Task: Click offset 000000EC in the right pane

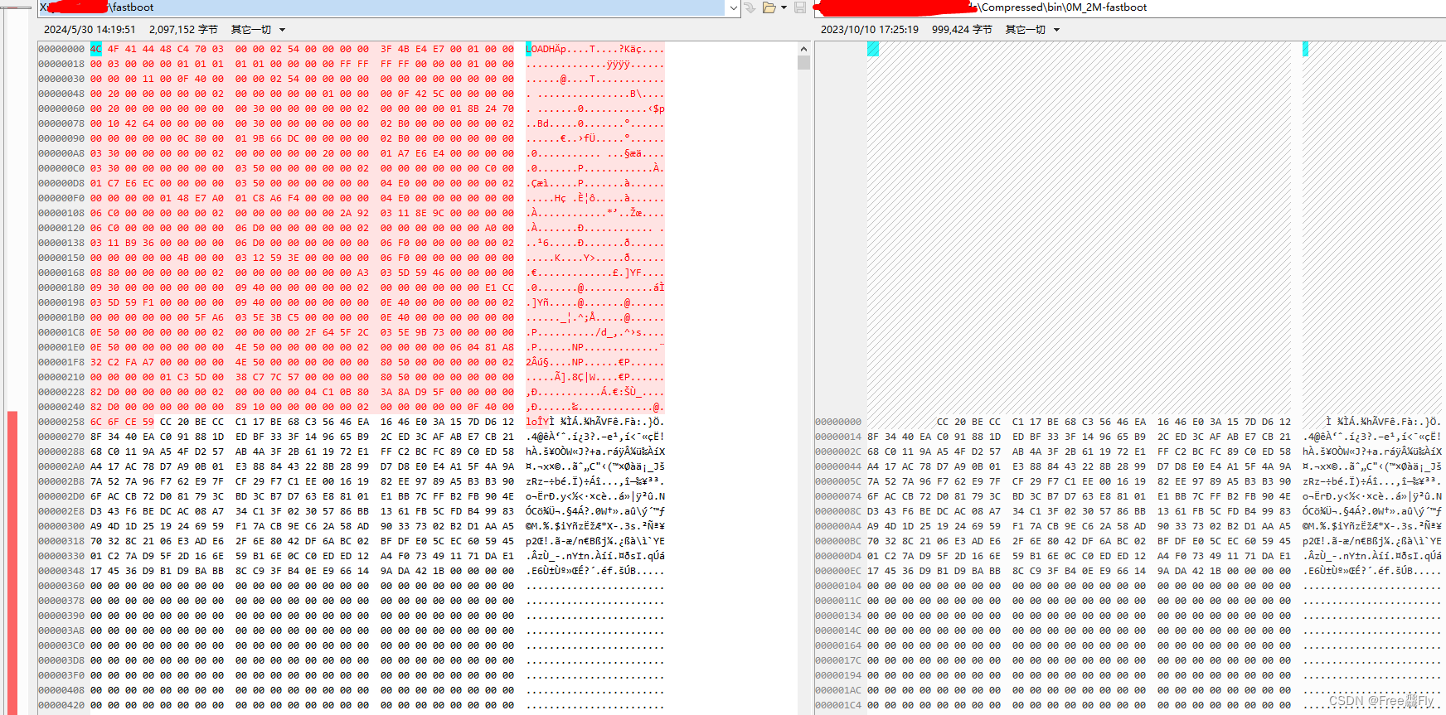Action: 838,572
